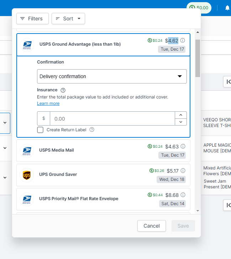Select USPS Priority Mail Flat Rate Envelope

click(x=103, y=199)
